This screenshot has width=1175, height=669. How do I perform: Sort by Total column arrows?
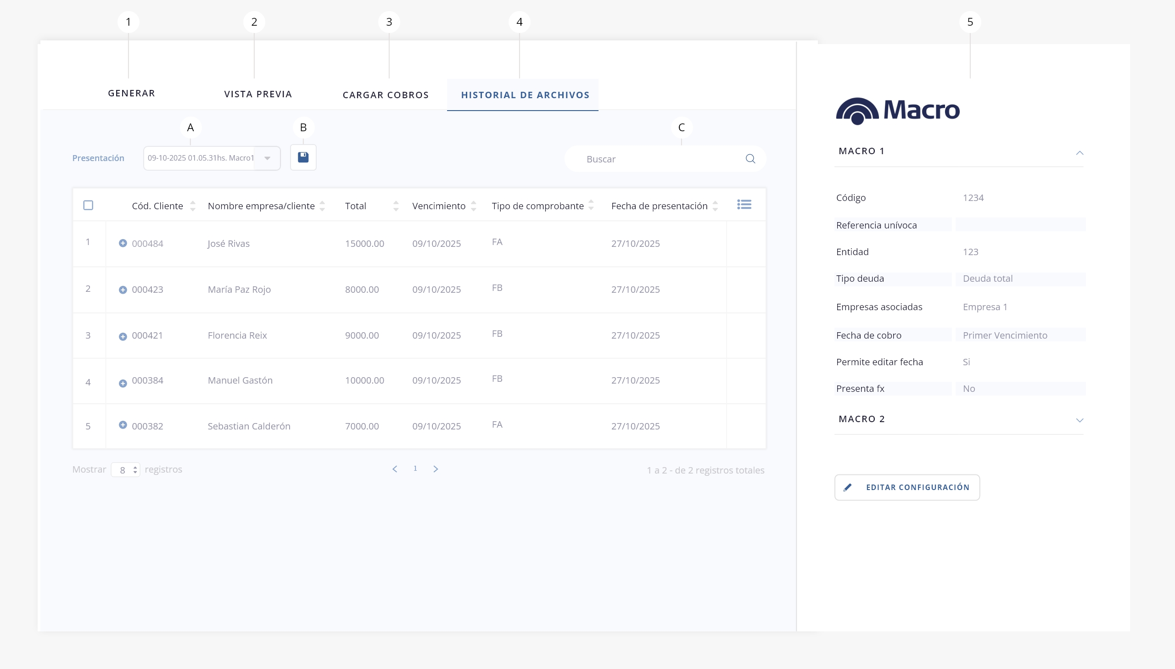coord(396,206)
